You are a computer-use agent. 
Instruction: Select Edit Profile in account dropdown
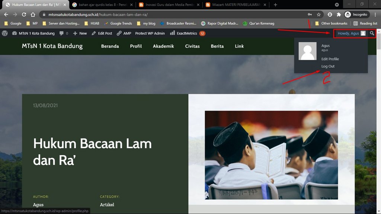330,59
